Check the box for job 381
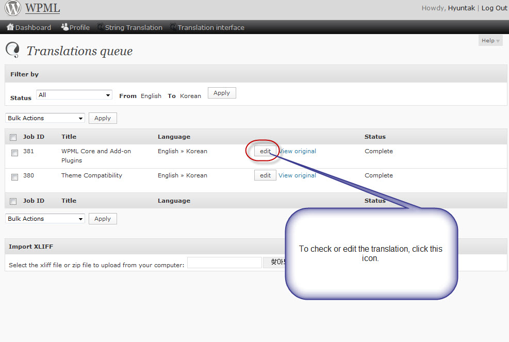This screenshot has width=509, height=342. tap(14, 153)
